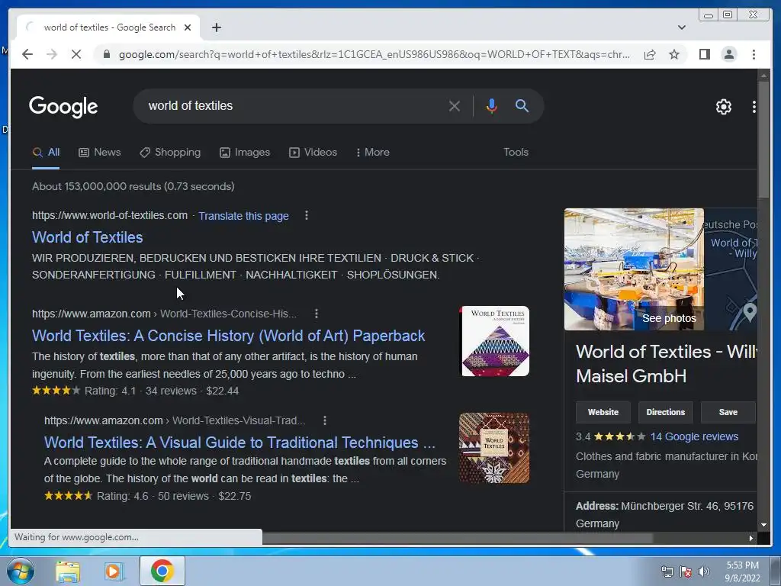Open the Chrome profile avatar
This screenshot has width=781, height=586.
[x=728, y=54]
